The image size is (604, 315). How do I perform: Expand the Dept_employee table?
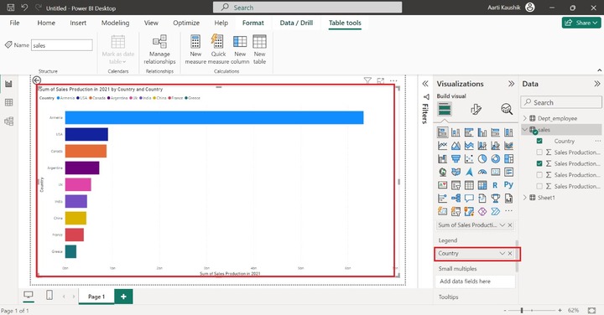coord(524,118)
